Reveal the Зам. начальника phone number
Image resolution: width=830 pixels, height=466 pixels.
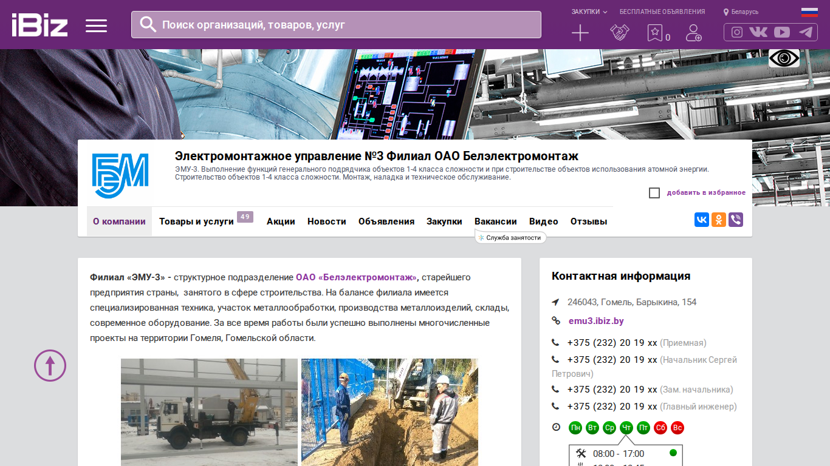point(612,390)
